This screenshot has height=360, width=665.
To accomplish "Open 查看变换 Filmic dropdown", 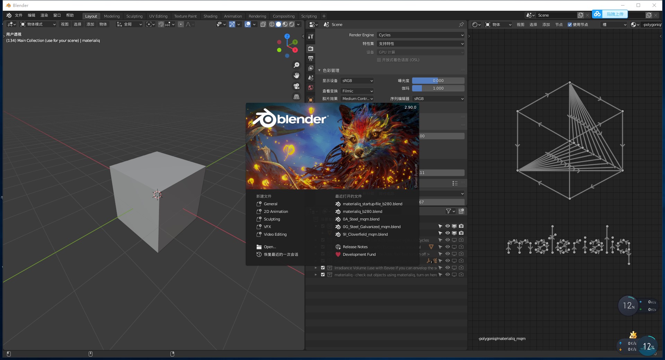I will point(357,91).
